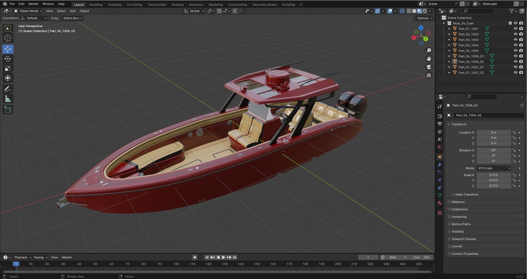This screenshot has height=279, width=527.
Task: Disable rendering for Part_05_1005
Action: 521,50
